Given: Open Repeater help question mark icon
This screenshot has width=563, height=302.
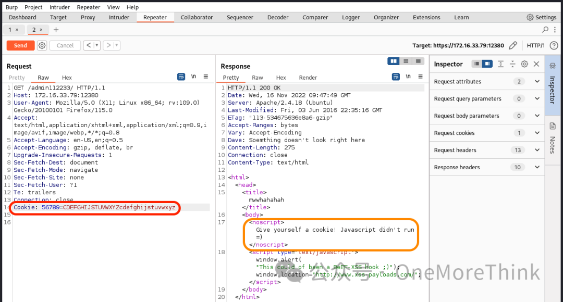Looking at the screenshot, I should pos(554,45).
